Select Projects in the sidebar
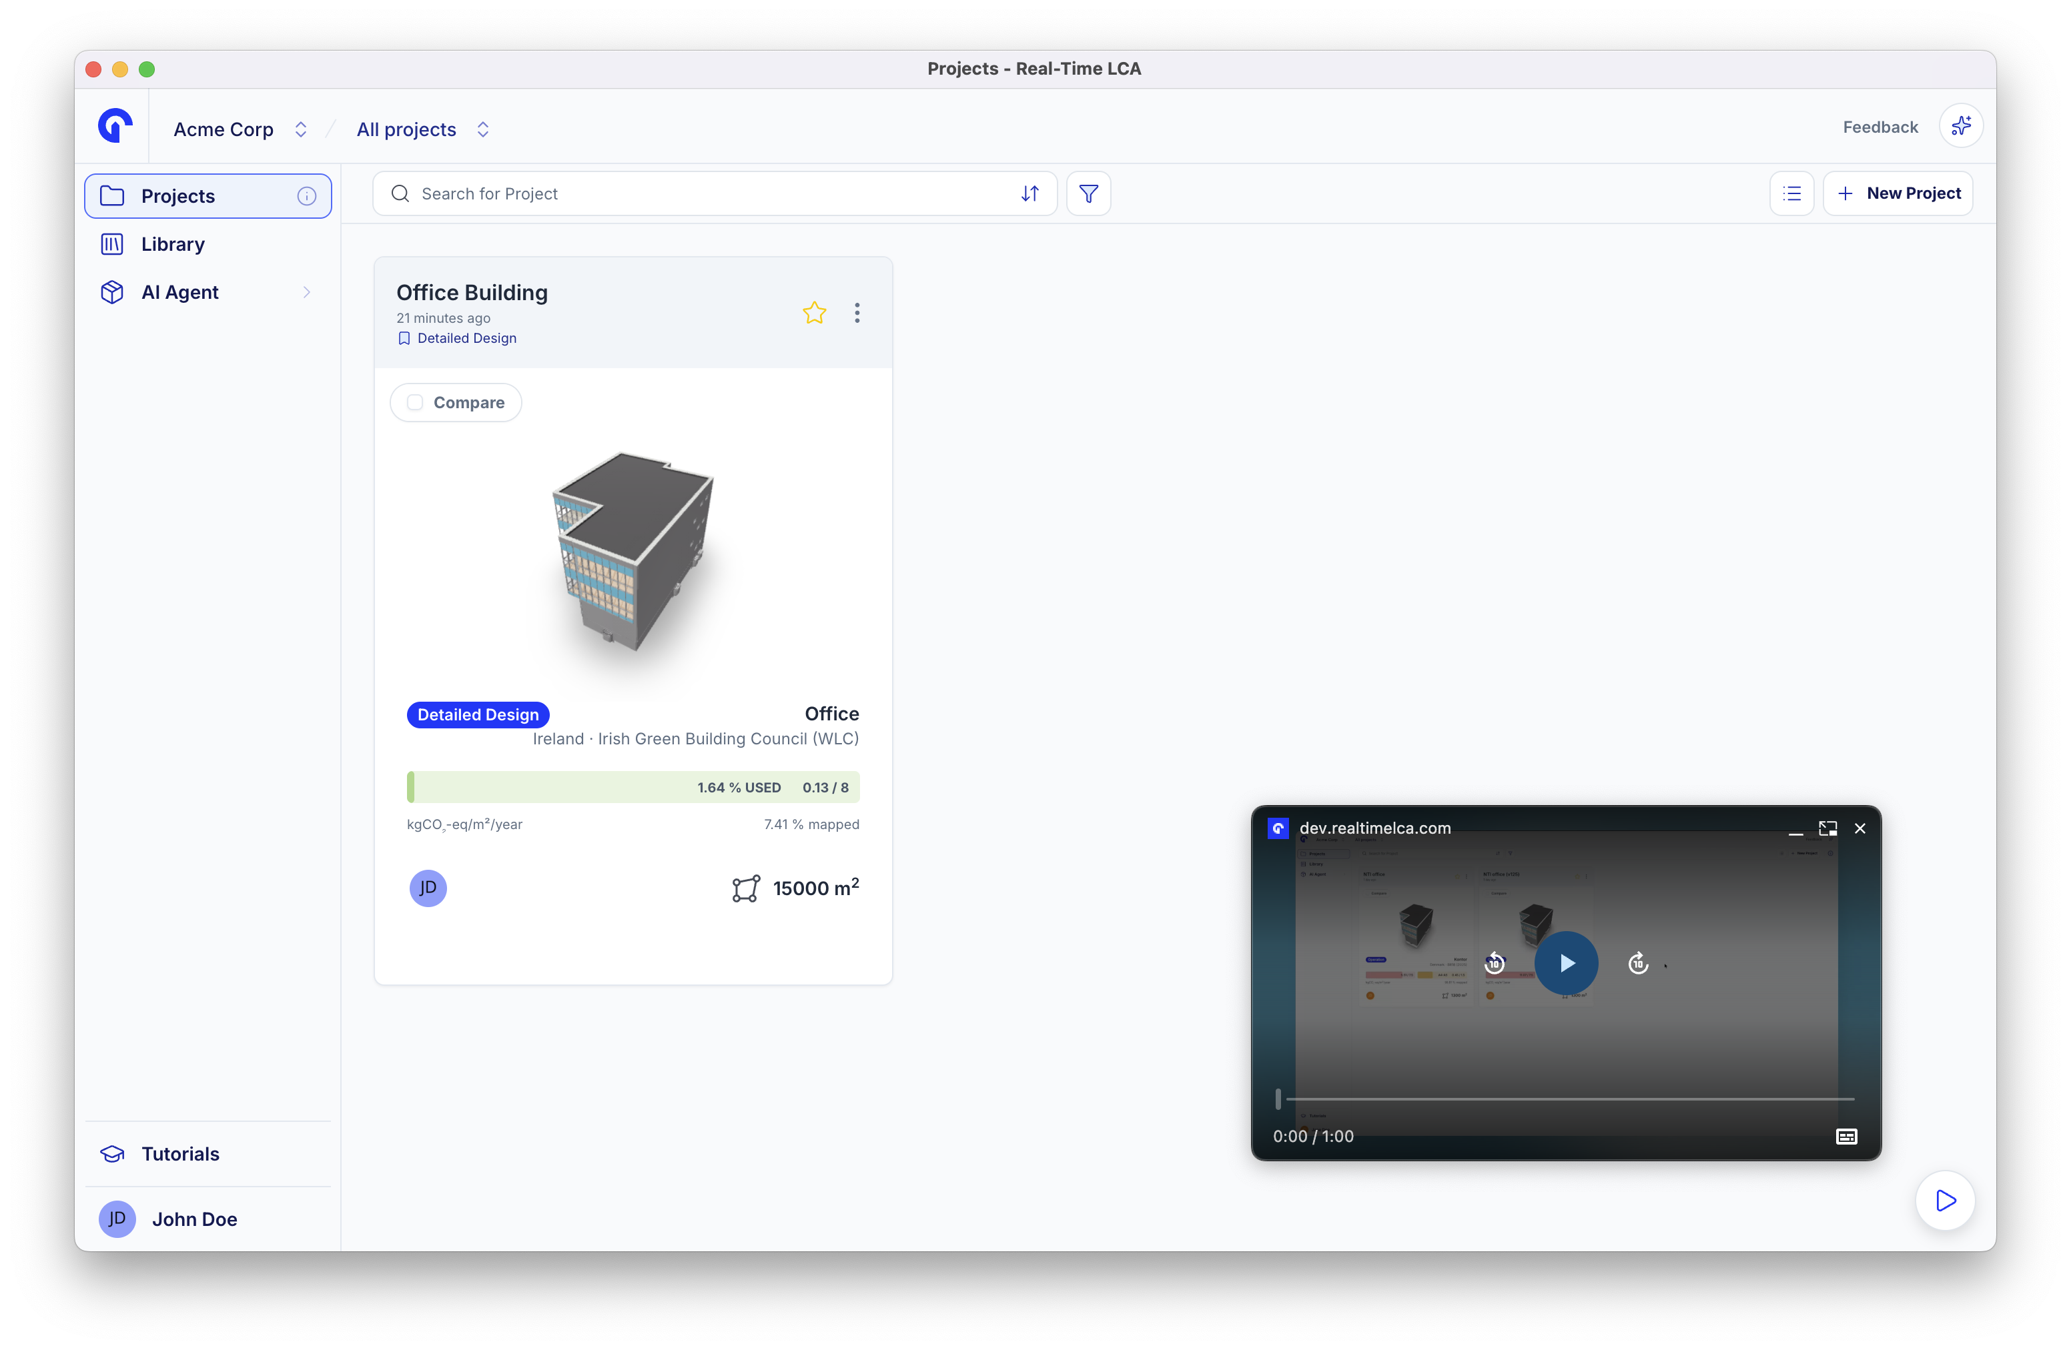Screen dimensions: 2071x1350 coord(208,195)
